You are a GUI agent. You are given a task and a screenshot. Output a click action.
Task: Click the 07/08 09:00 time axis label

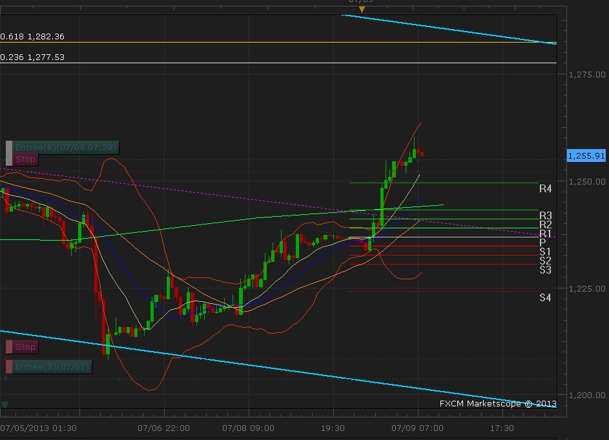tap(248, 428)
